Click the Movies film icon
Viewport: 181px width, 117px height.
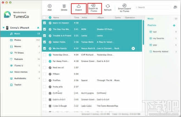click(x=11, y=46)
